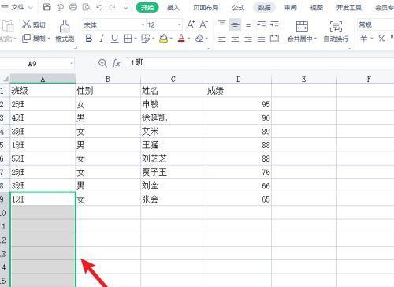Decrease indent

coord(261,25)
